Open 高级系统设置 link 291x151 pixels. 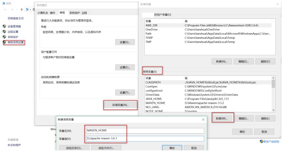coord(15,42)
